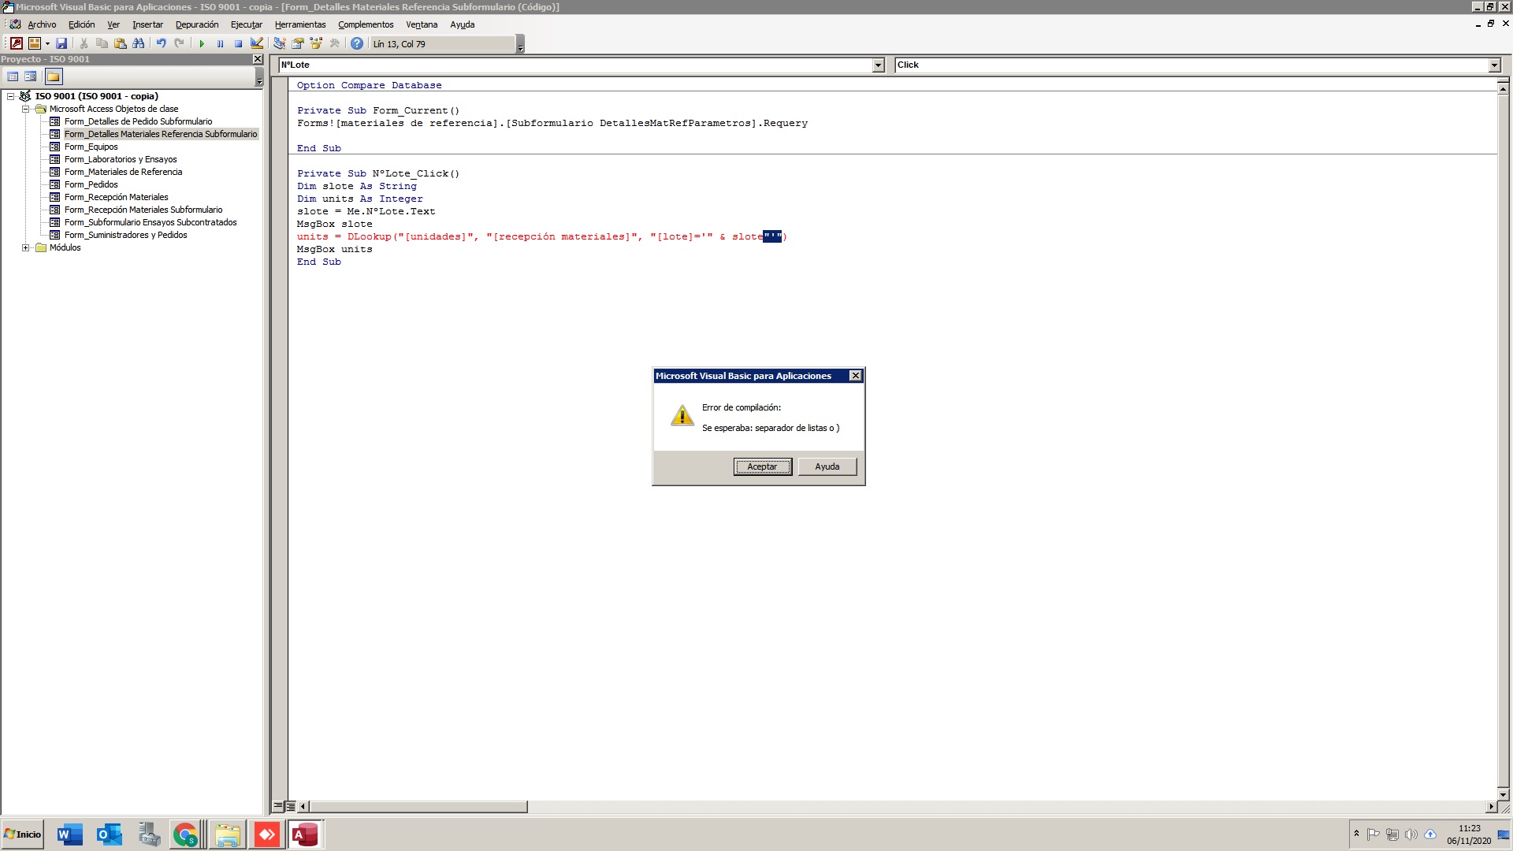Image resolution: width=1513 pixels, height=851 pixels.
Task: Click Ayuda button in the error dialog
Action: (x=827, y=466)
